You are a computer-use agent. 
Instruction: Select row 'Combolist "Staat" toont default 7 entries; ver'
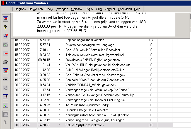93,80
